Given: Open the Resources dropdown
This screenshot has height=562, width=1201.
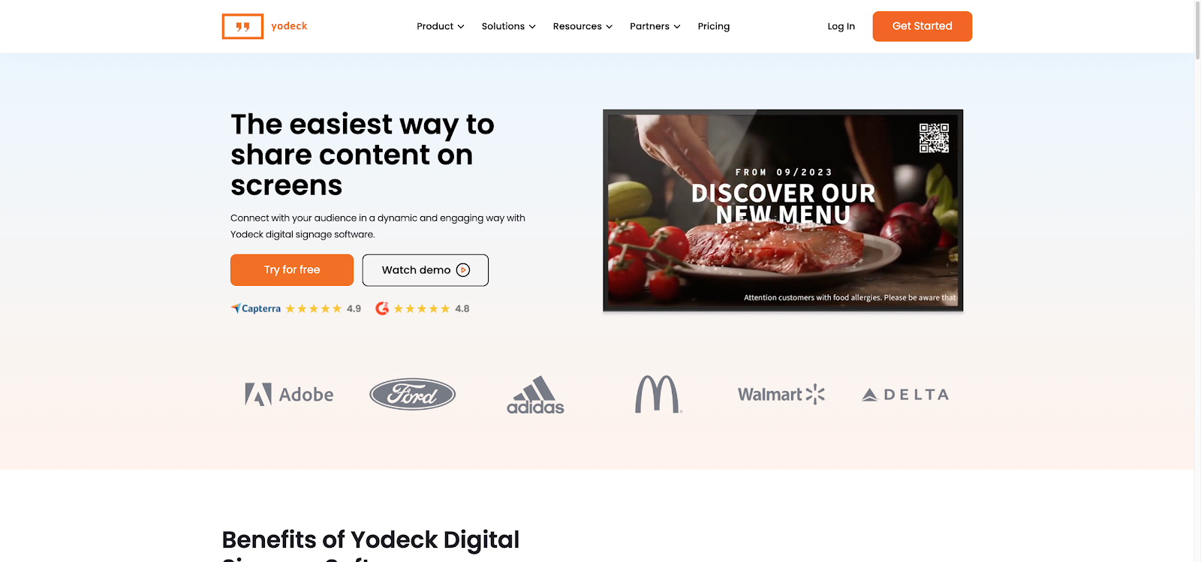Looking at the screenshot, I should coord(583,26).
